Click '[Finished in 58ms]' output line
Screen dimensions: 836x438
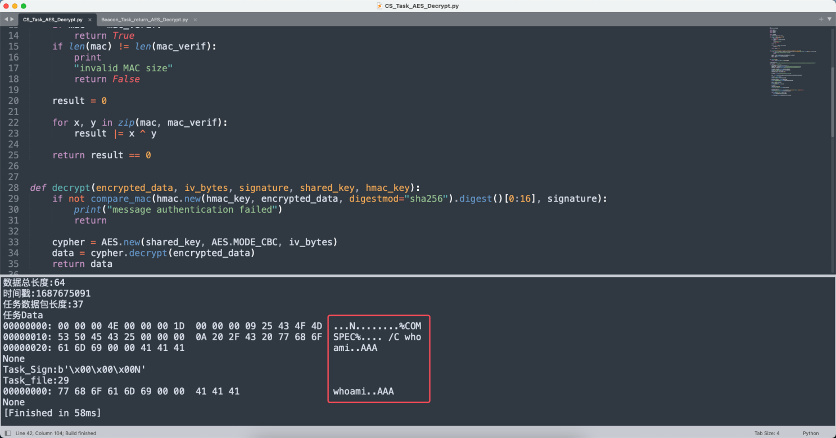52,413
